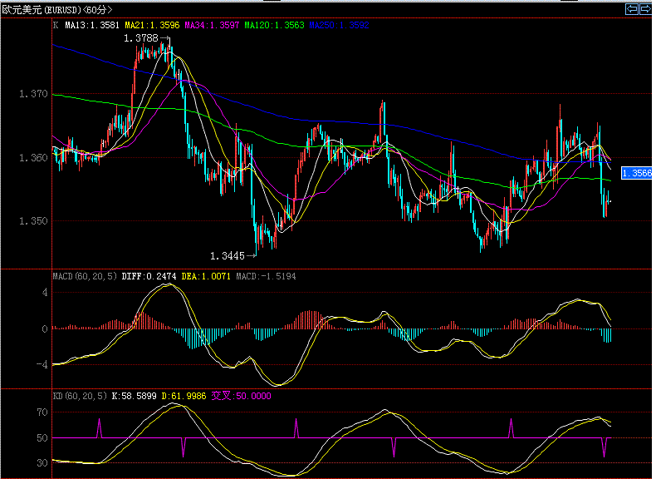Viewport: 656px width, 479px height.
Task: Click the 1.350 price axis label
Action: (33, 221)
